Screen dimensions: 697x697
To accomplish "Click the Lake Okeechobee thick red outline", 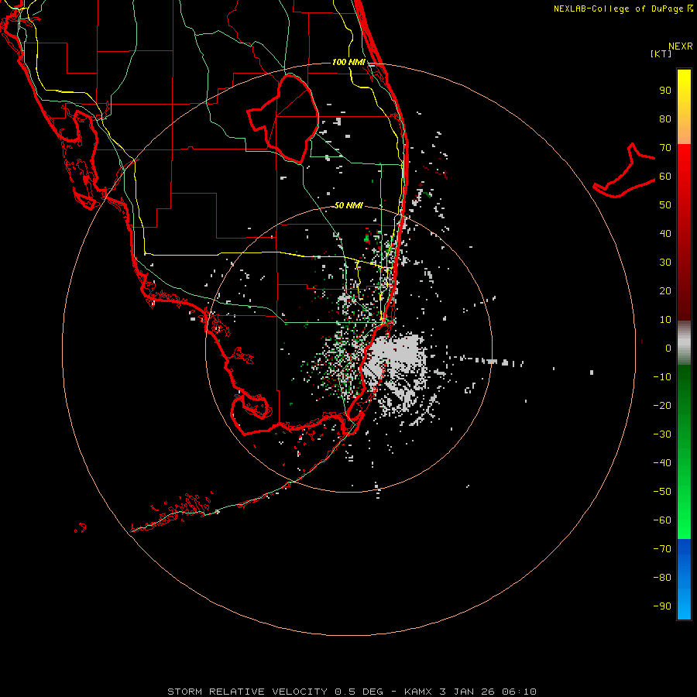I will 283,119.
